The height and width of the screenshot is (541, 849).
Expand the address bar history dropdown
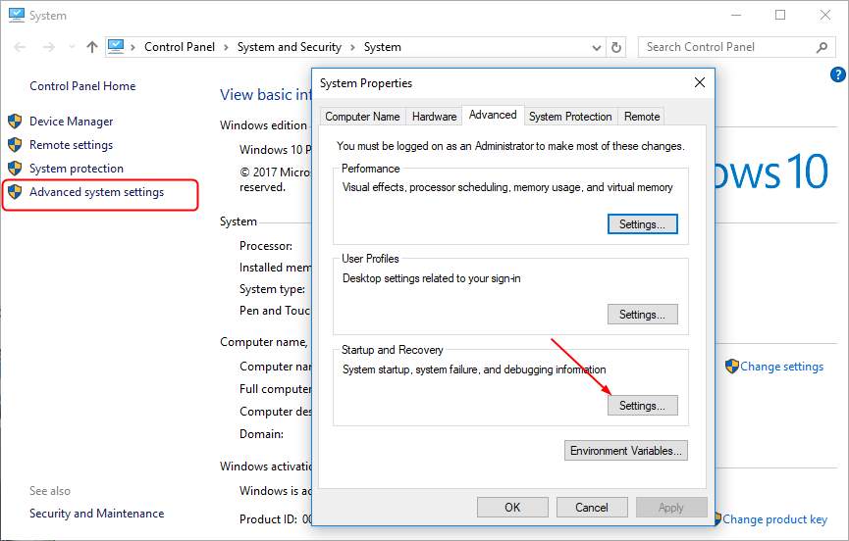point(596,47)
